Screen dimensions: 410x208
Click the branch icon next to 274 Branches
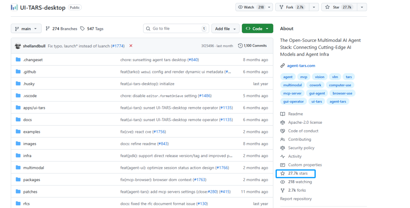point(47,28)
